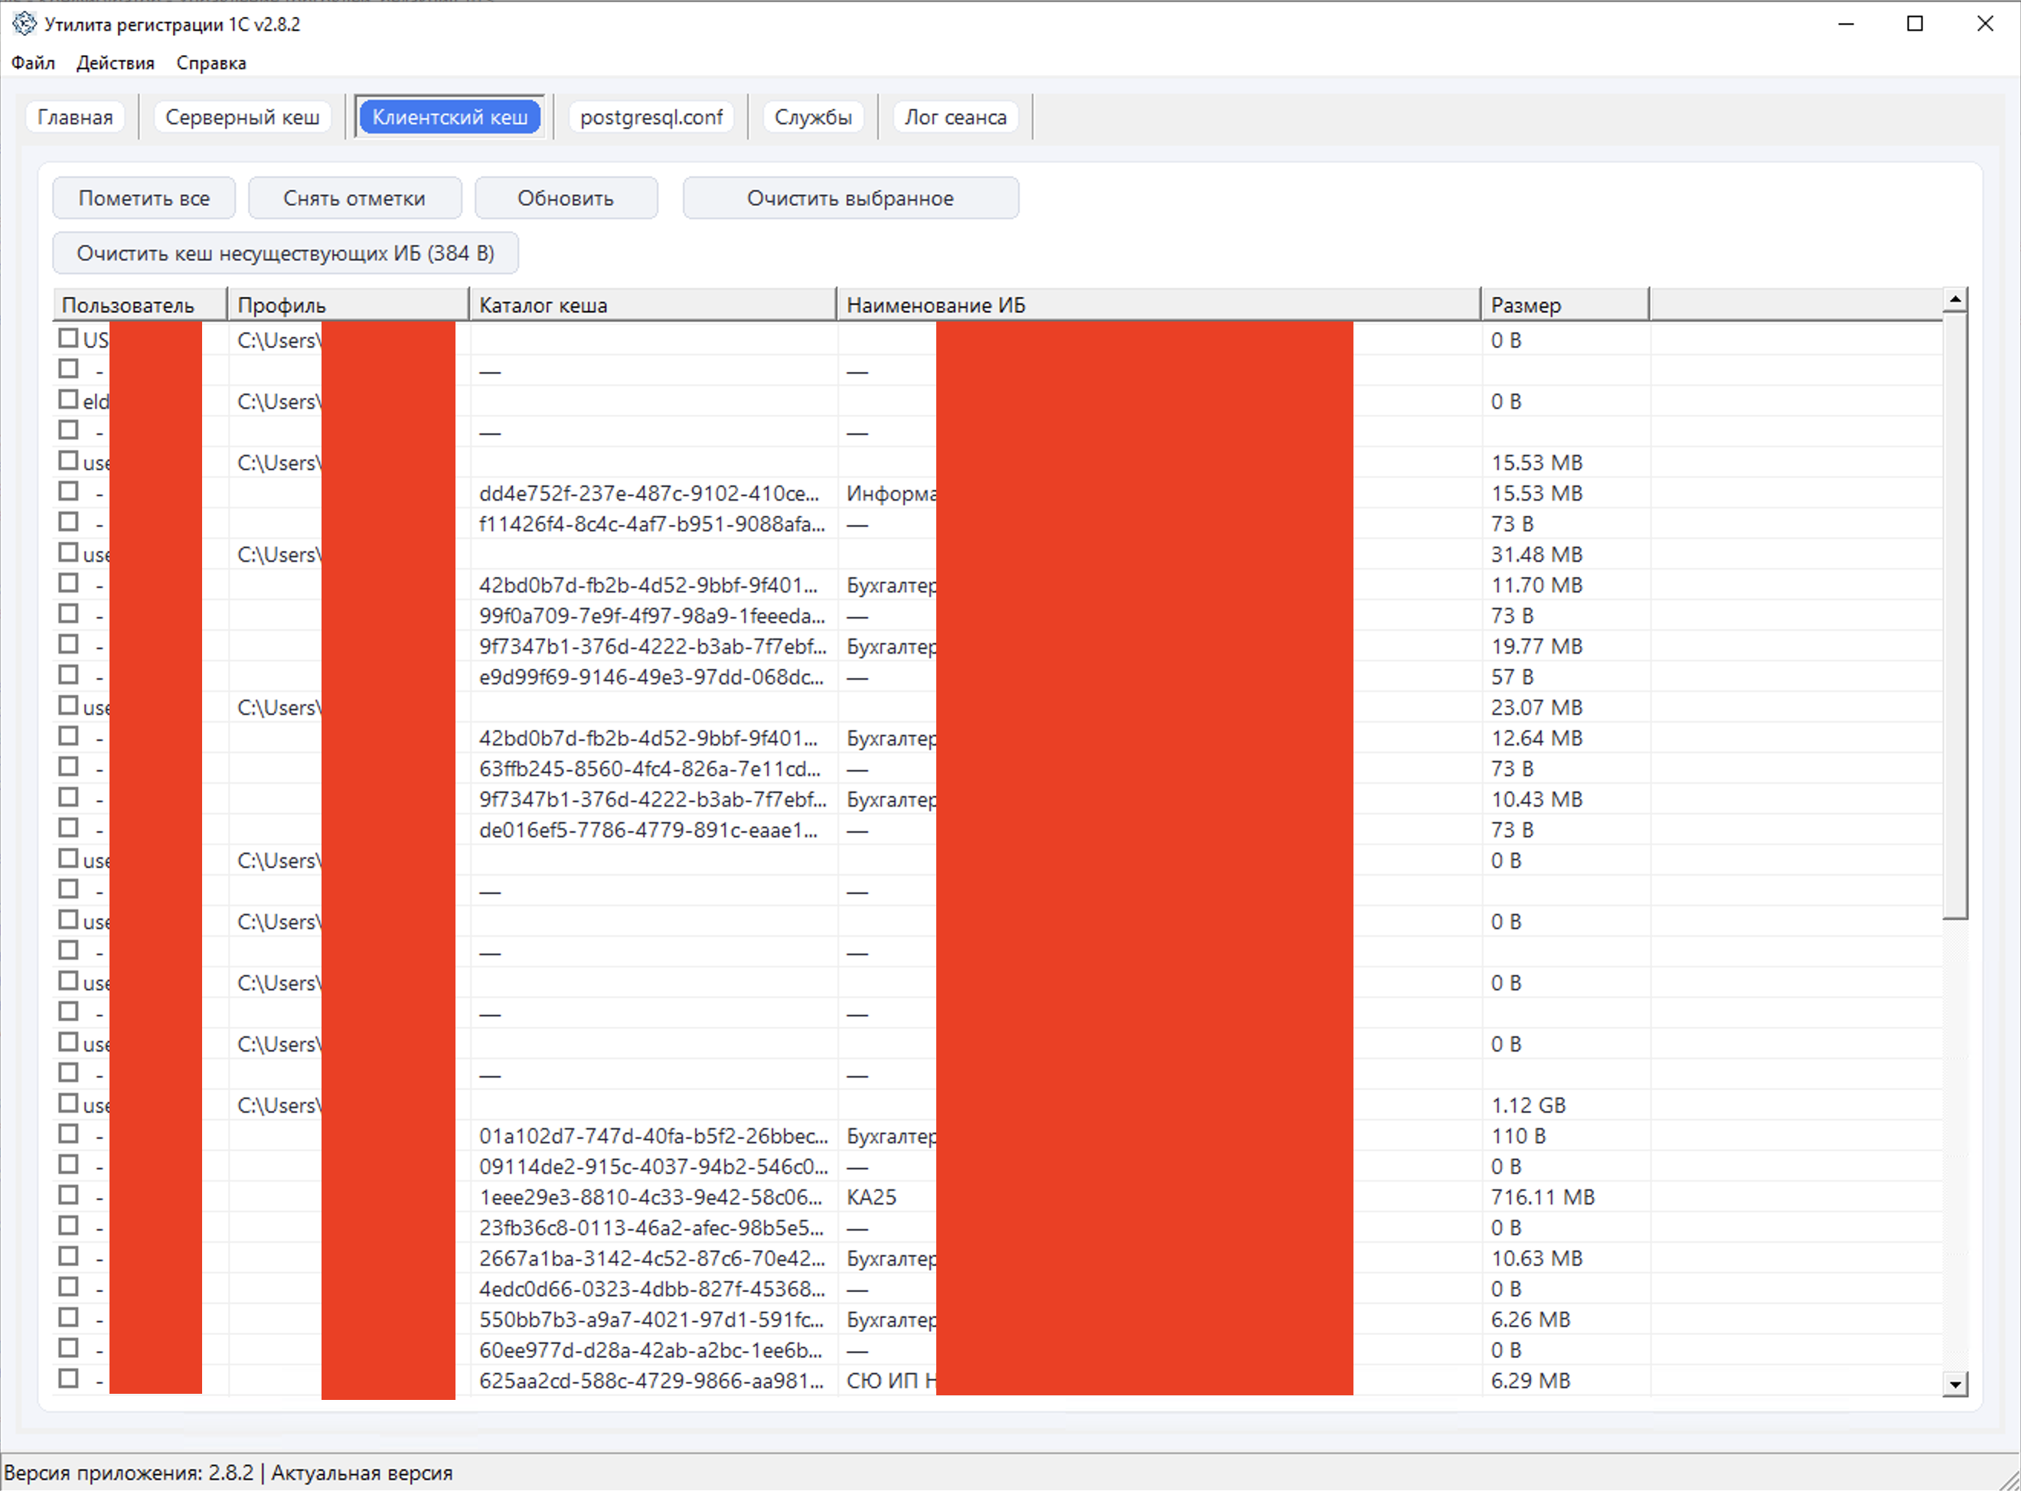Tick checkbox for dd4e752f-237e cache folder

point(69,491)
